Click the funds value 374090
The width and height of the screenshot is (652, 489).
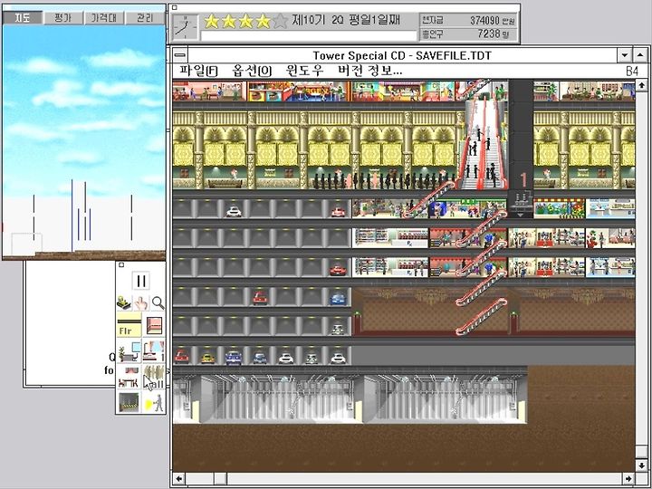[x=484, y=20]
